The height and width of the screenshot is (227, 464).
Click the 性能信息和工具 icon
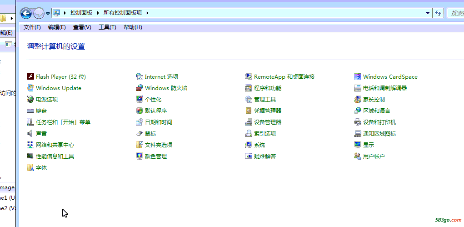[30, 156]
